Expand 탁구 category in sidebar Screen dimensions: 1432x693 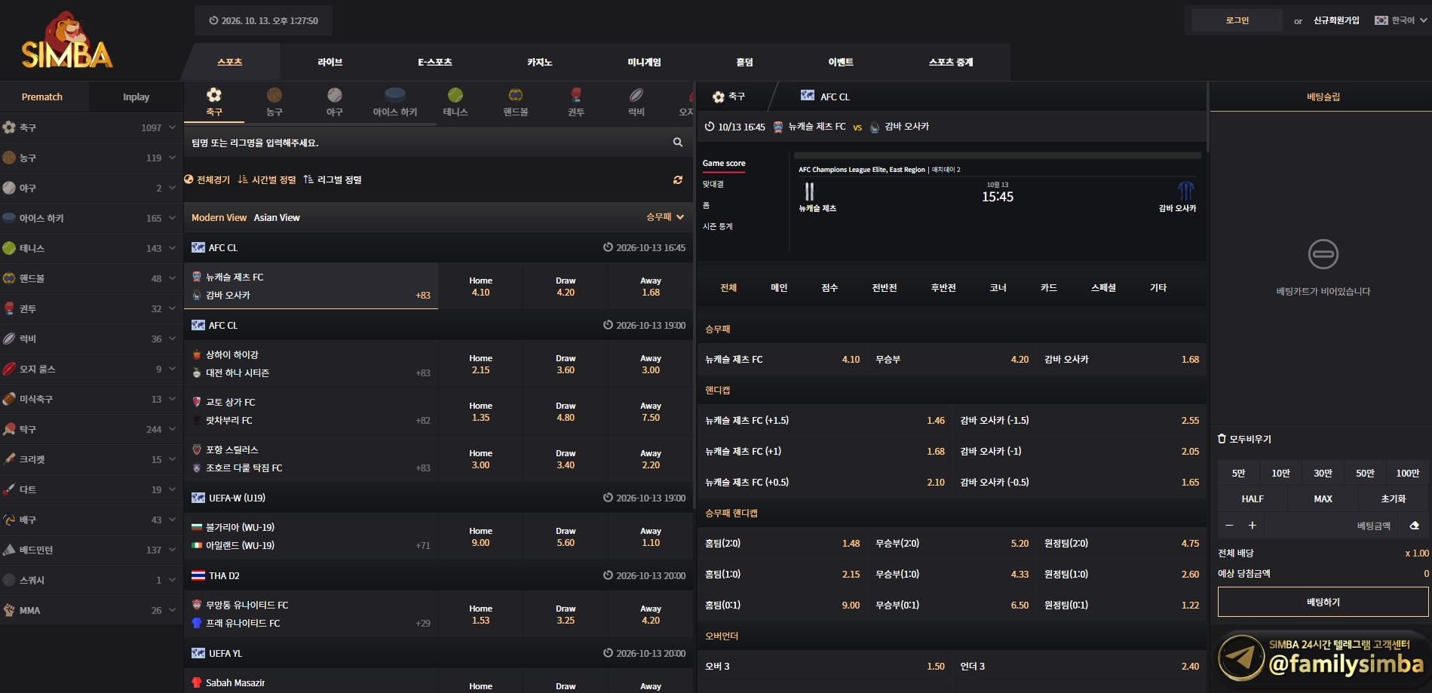click(91, 429)
